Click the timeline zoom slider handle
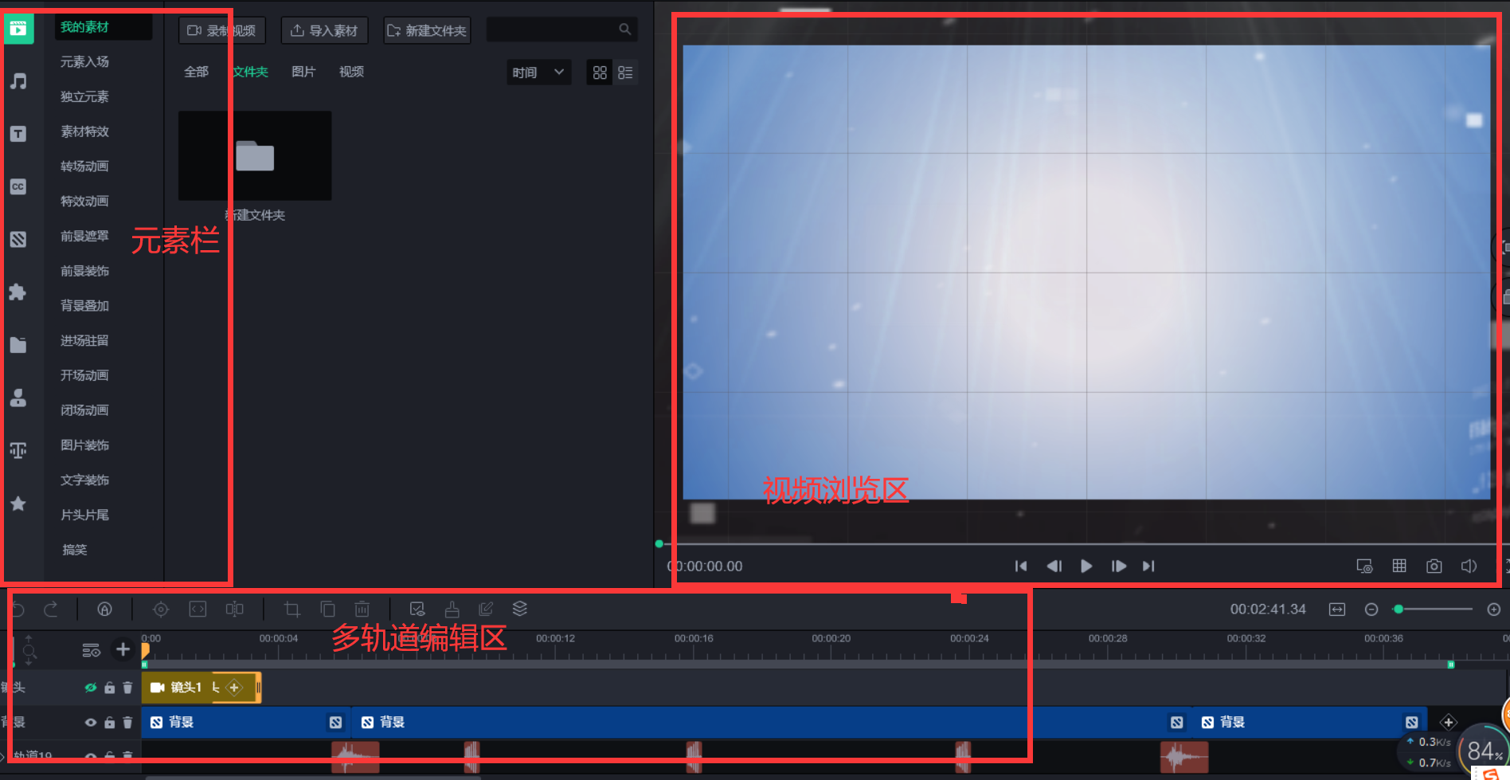1510x780 pixels. [1399, 609]
